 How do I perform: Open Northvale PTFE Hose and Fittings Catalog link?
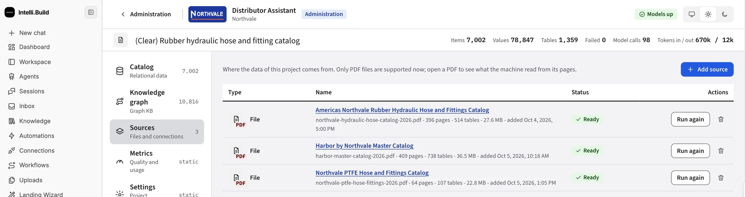(372, 173)
